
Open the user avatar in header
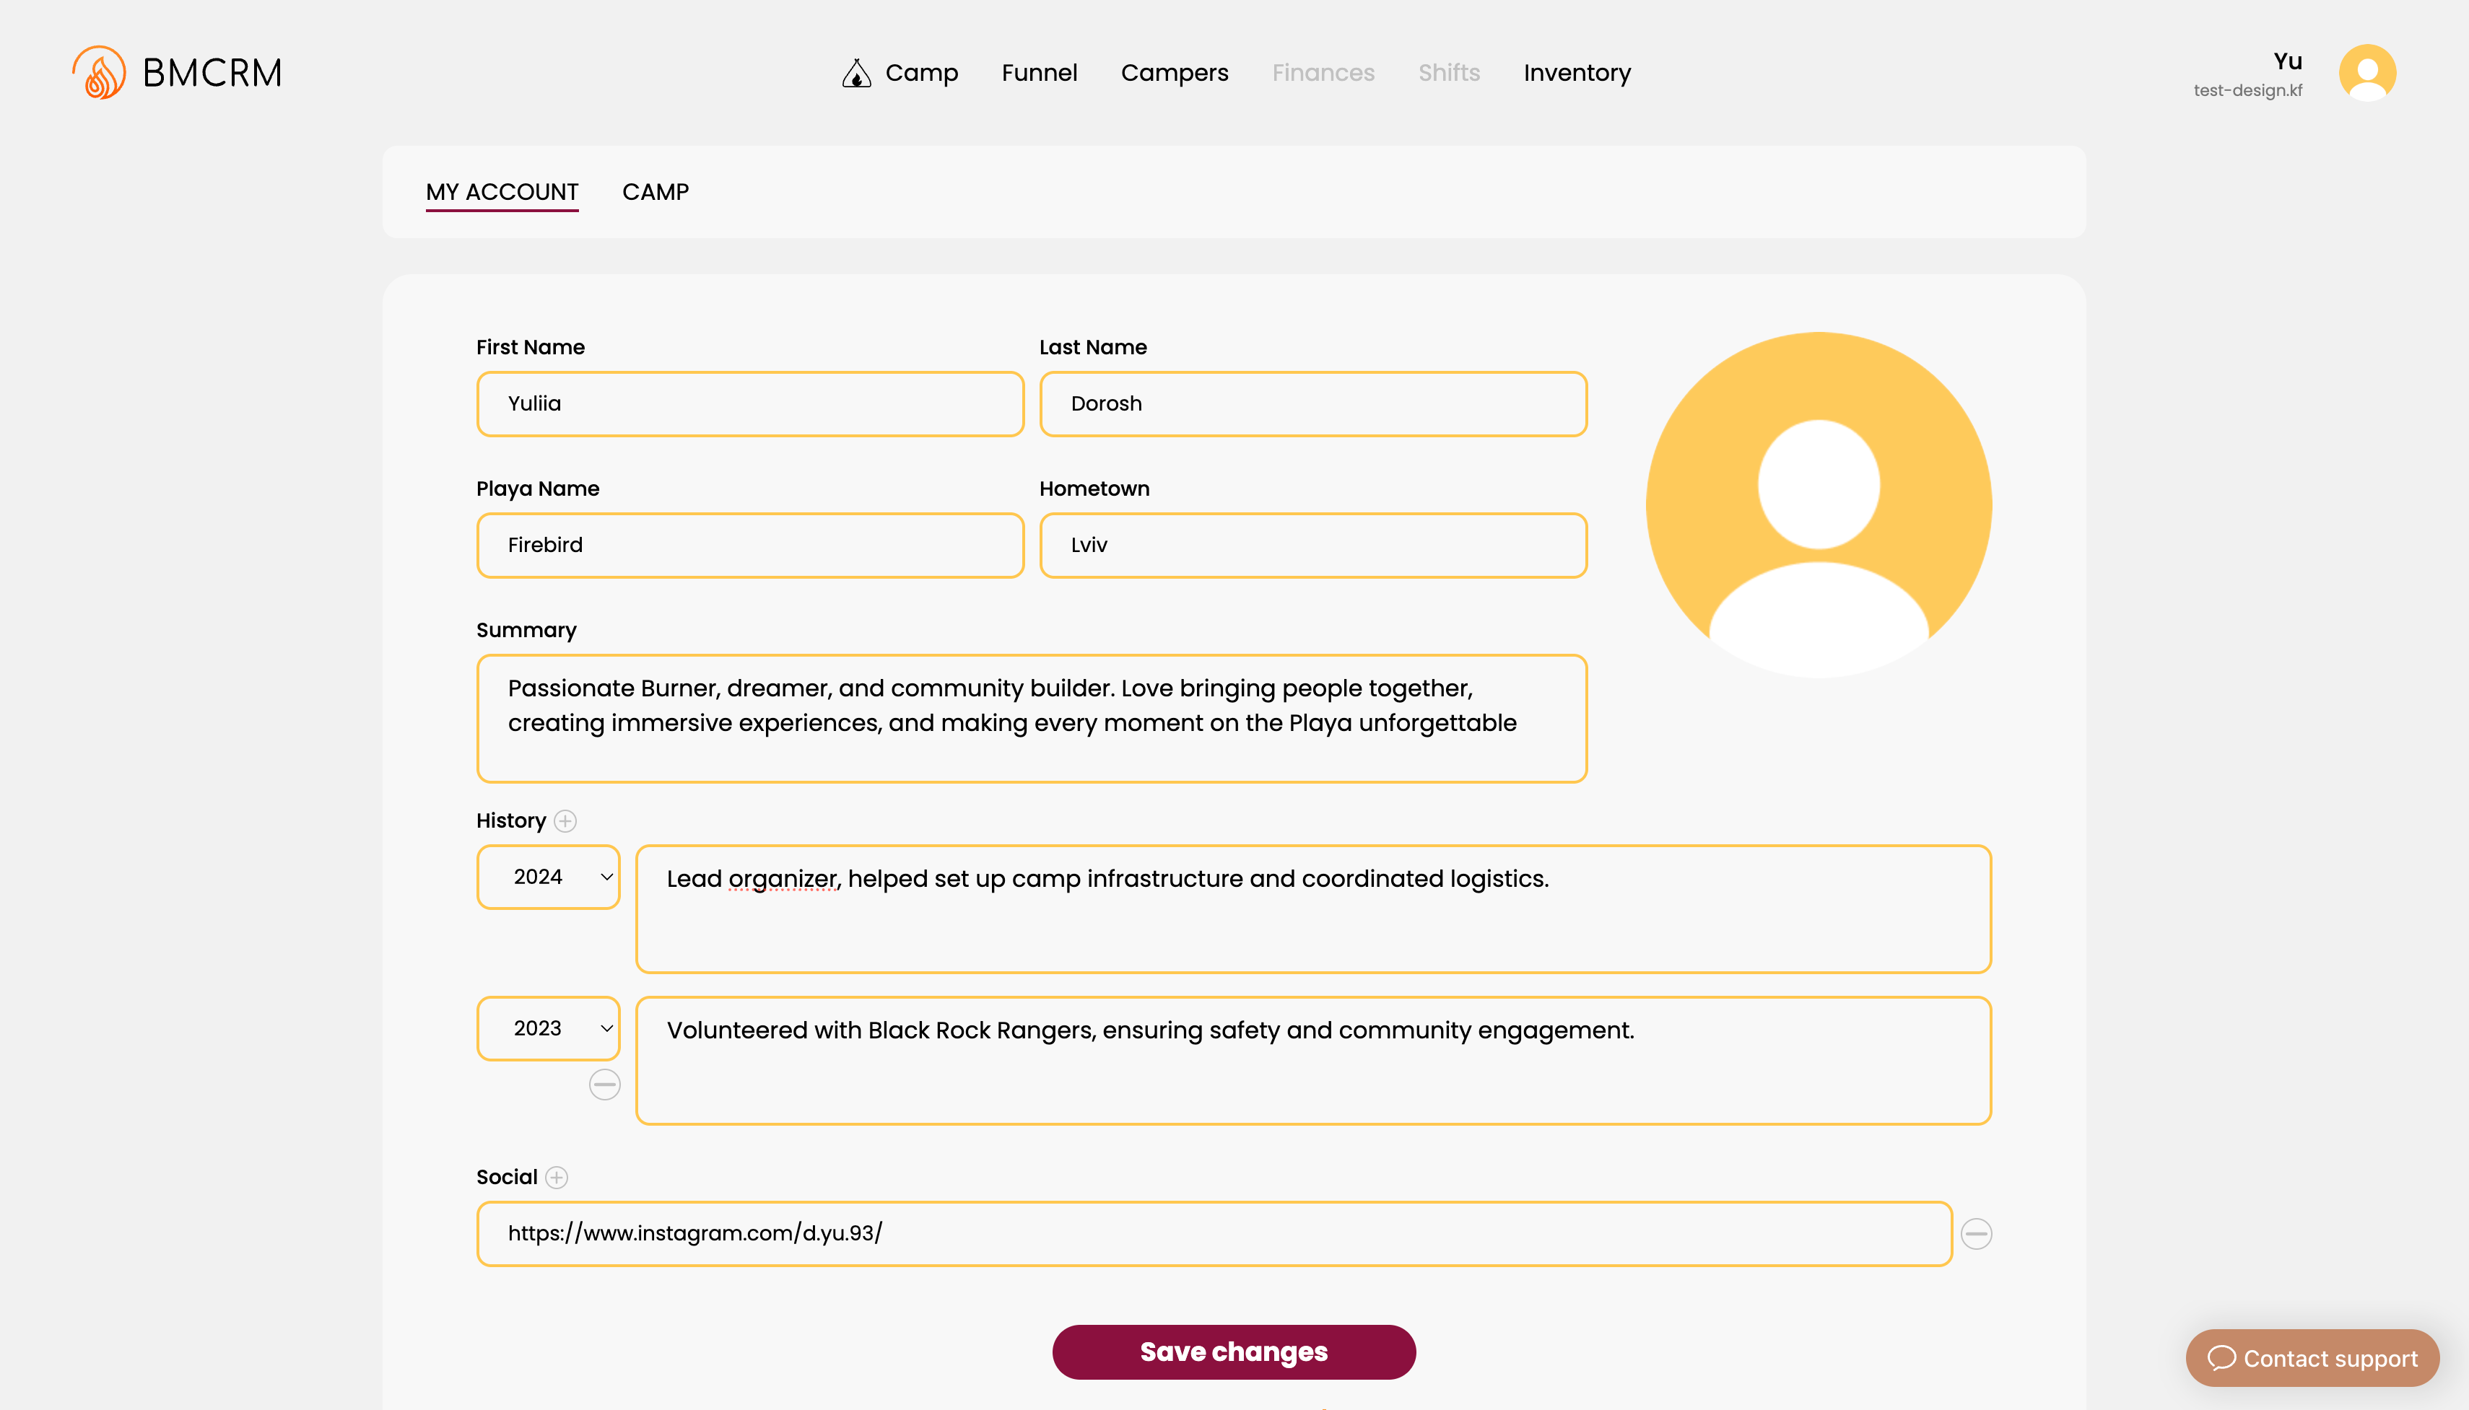point(2366,73)
